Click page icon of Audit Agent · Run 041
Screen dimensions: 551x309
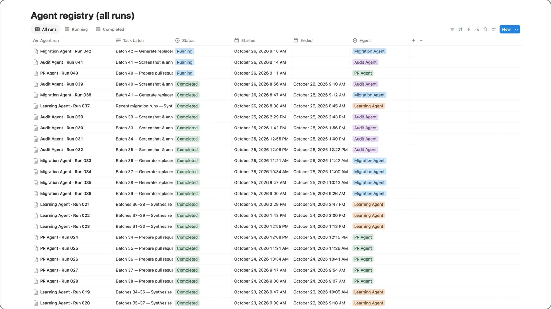pos(36,62)
